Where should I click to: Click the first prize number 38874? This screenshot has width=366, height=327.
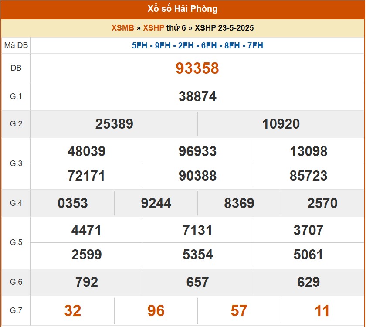[x=197, y=96]
